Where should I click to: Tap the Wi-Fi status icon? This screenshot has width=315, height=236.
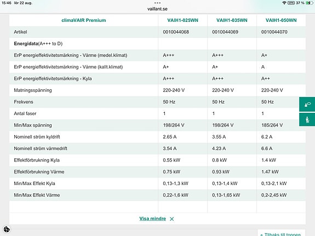(284, 3)
